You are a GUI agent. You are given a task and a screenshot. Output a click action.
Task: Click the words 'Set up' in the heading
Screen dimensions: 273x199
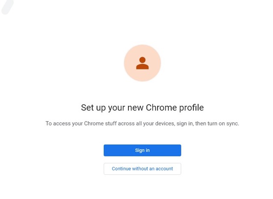93,108
